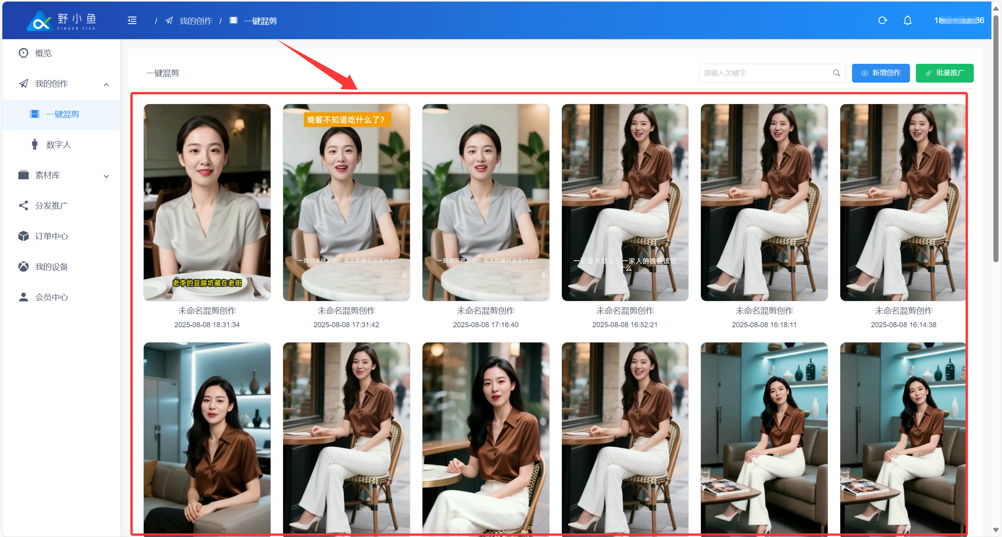
Task: Select the 一键混剪 sidebar item
Action: click(63, 114)
